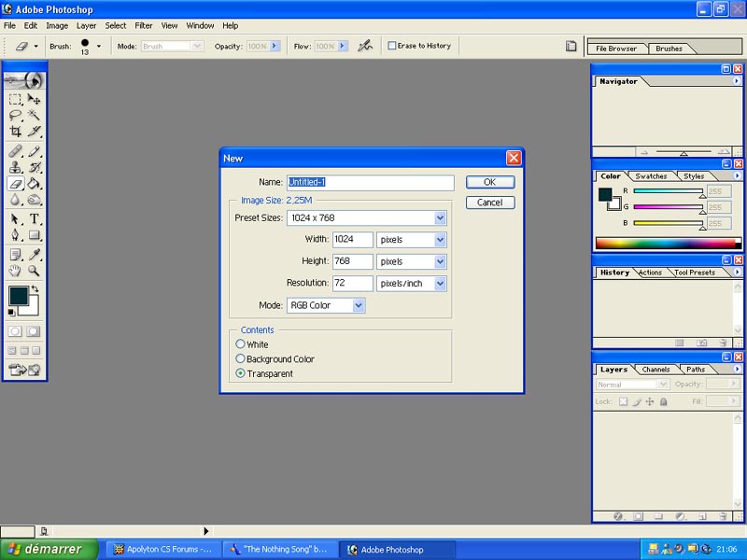Select the Notes tool

(15, 255)
